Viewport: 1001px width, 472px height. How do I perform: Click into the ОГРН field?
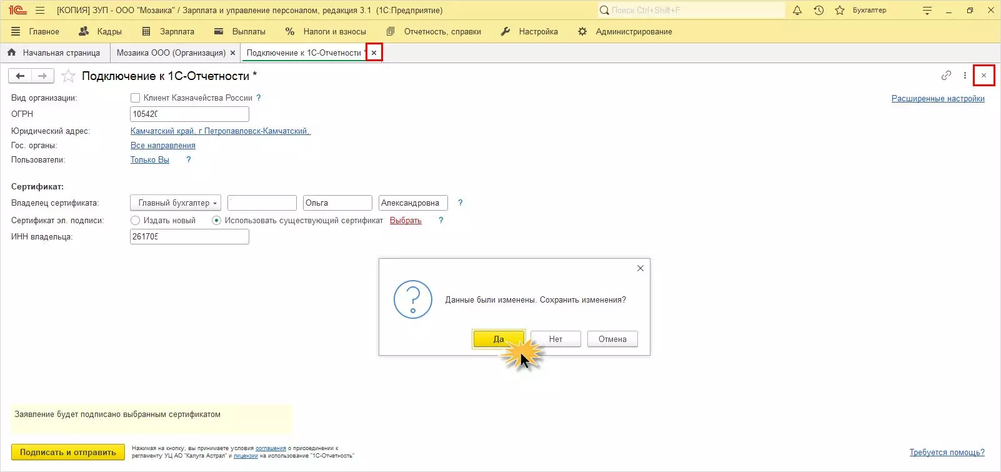[189, 114]
